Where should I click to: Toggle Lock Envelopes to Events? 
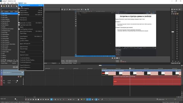(x=31, y=29)
